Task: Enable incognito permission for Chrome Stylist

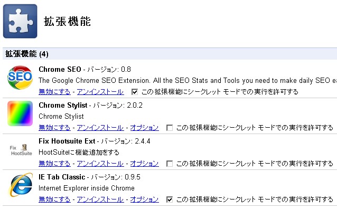Action: click(170, 128)
